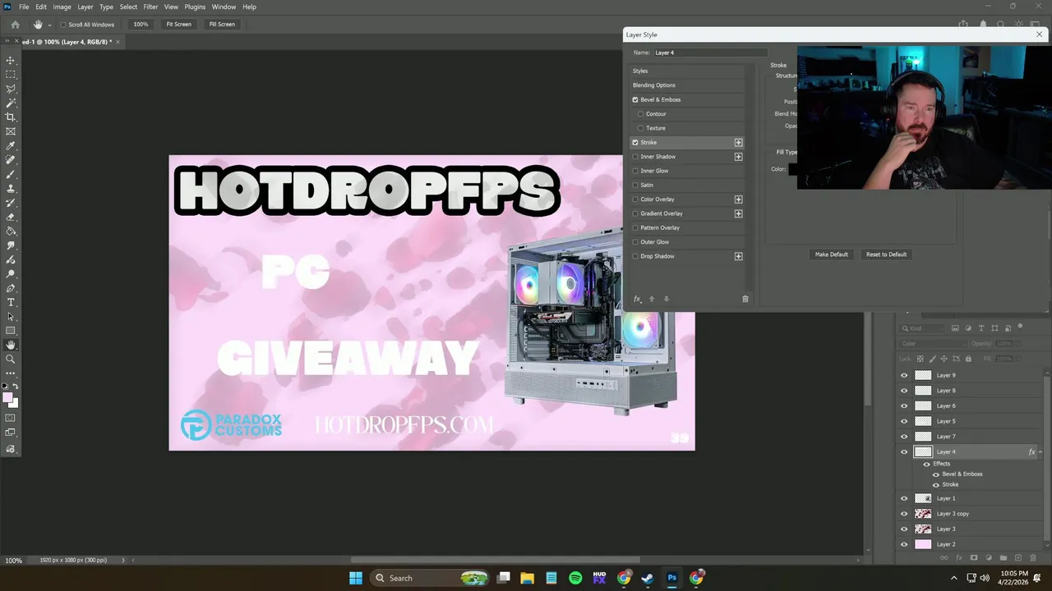Open the Plugins menu
The height and width of the screenshot is (591, 1052).
point(195,7)
